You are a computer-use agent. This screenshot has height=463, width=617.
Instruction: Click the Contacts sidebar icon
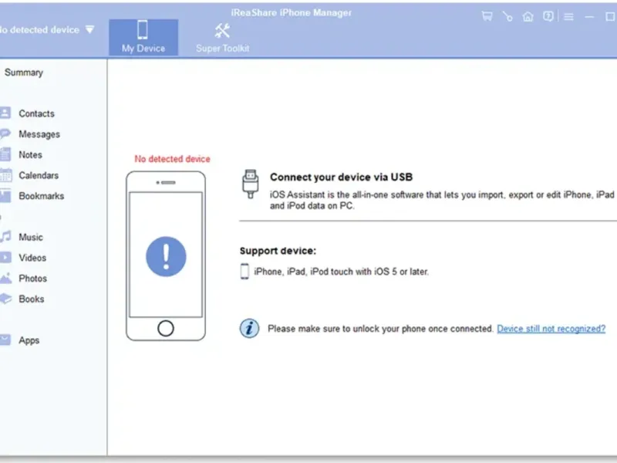coord(5,113)
